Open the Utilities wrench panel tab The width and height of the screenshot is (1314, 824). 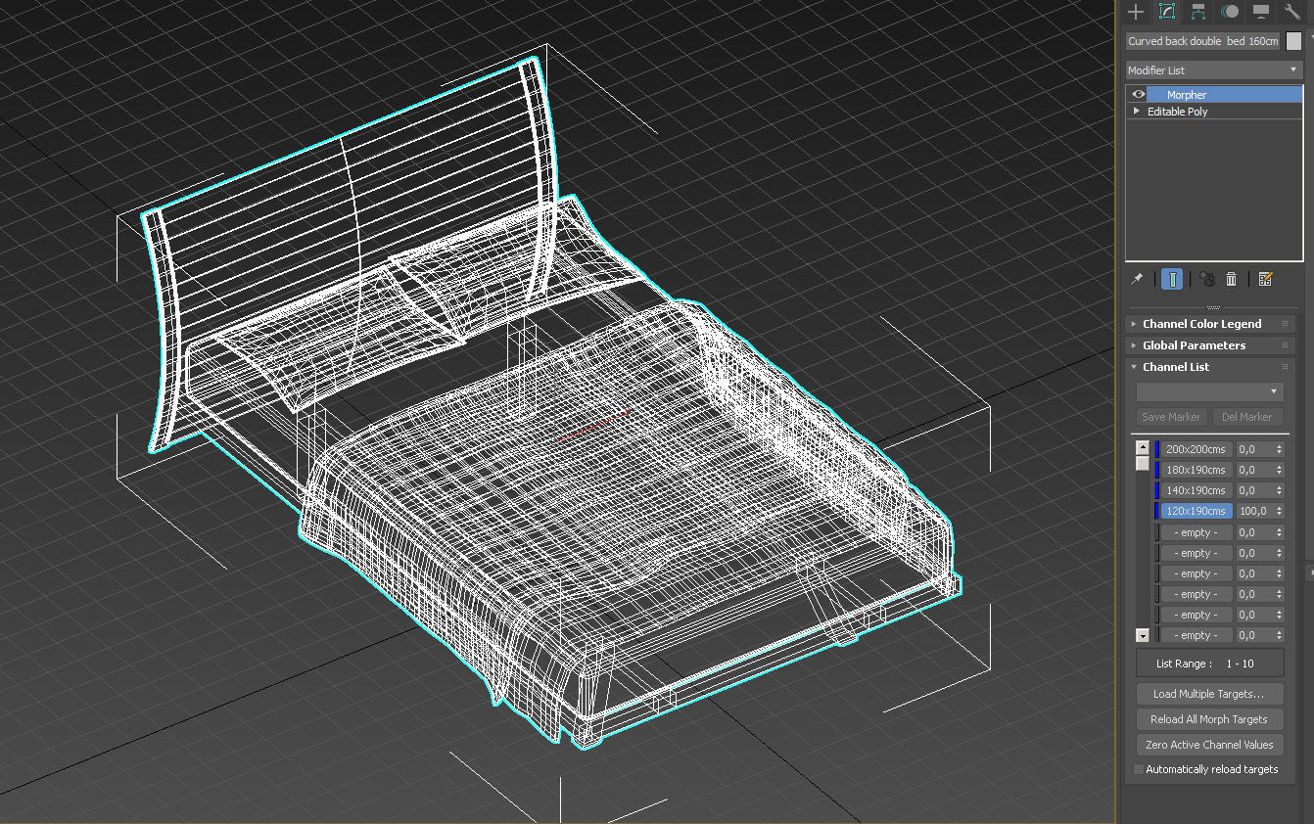coord(1292,12)
